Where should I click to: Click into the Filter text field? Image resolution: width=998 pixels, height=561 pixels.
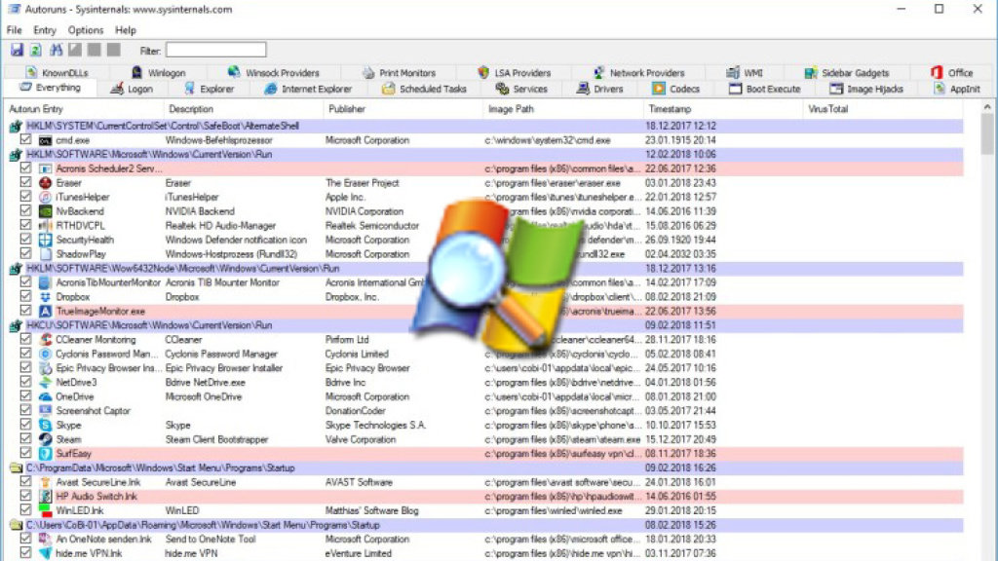215,50
